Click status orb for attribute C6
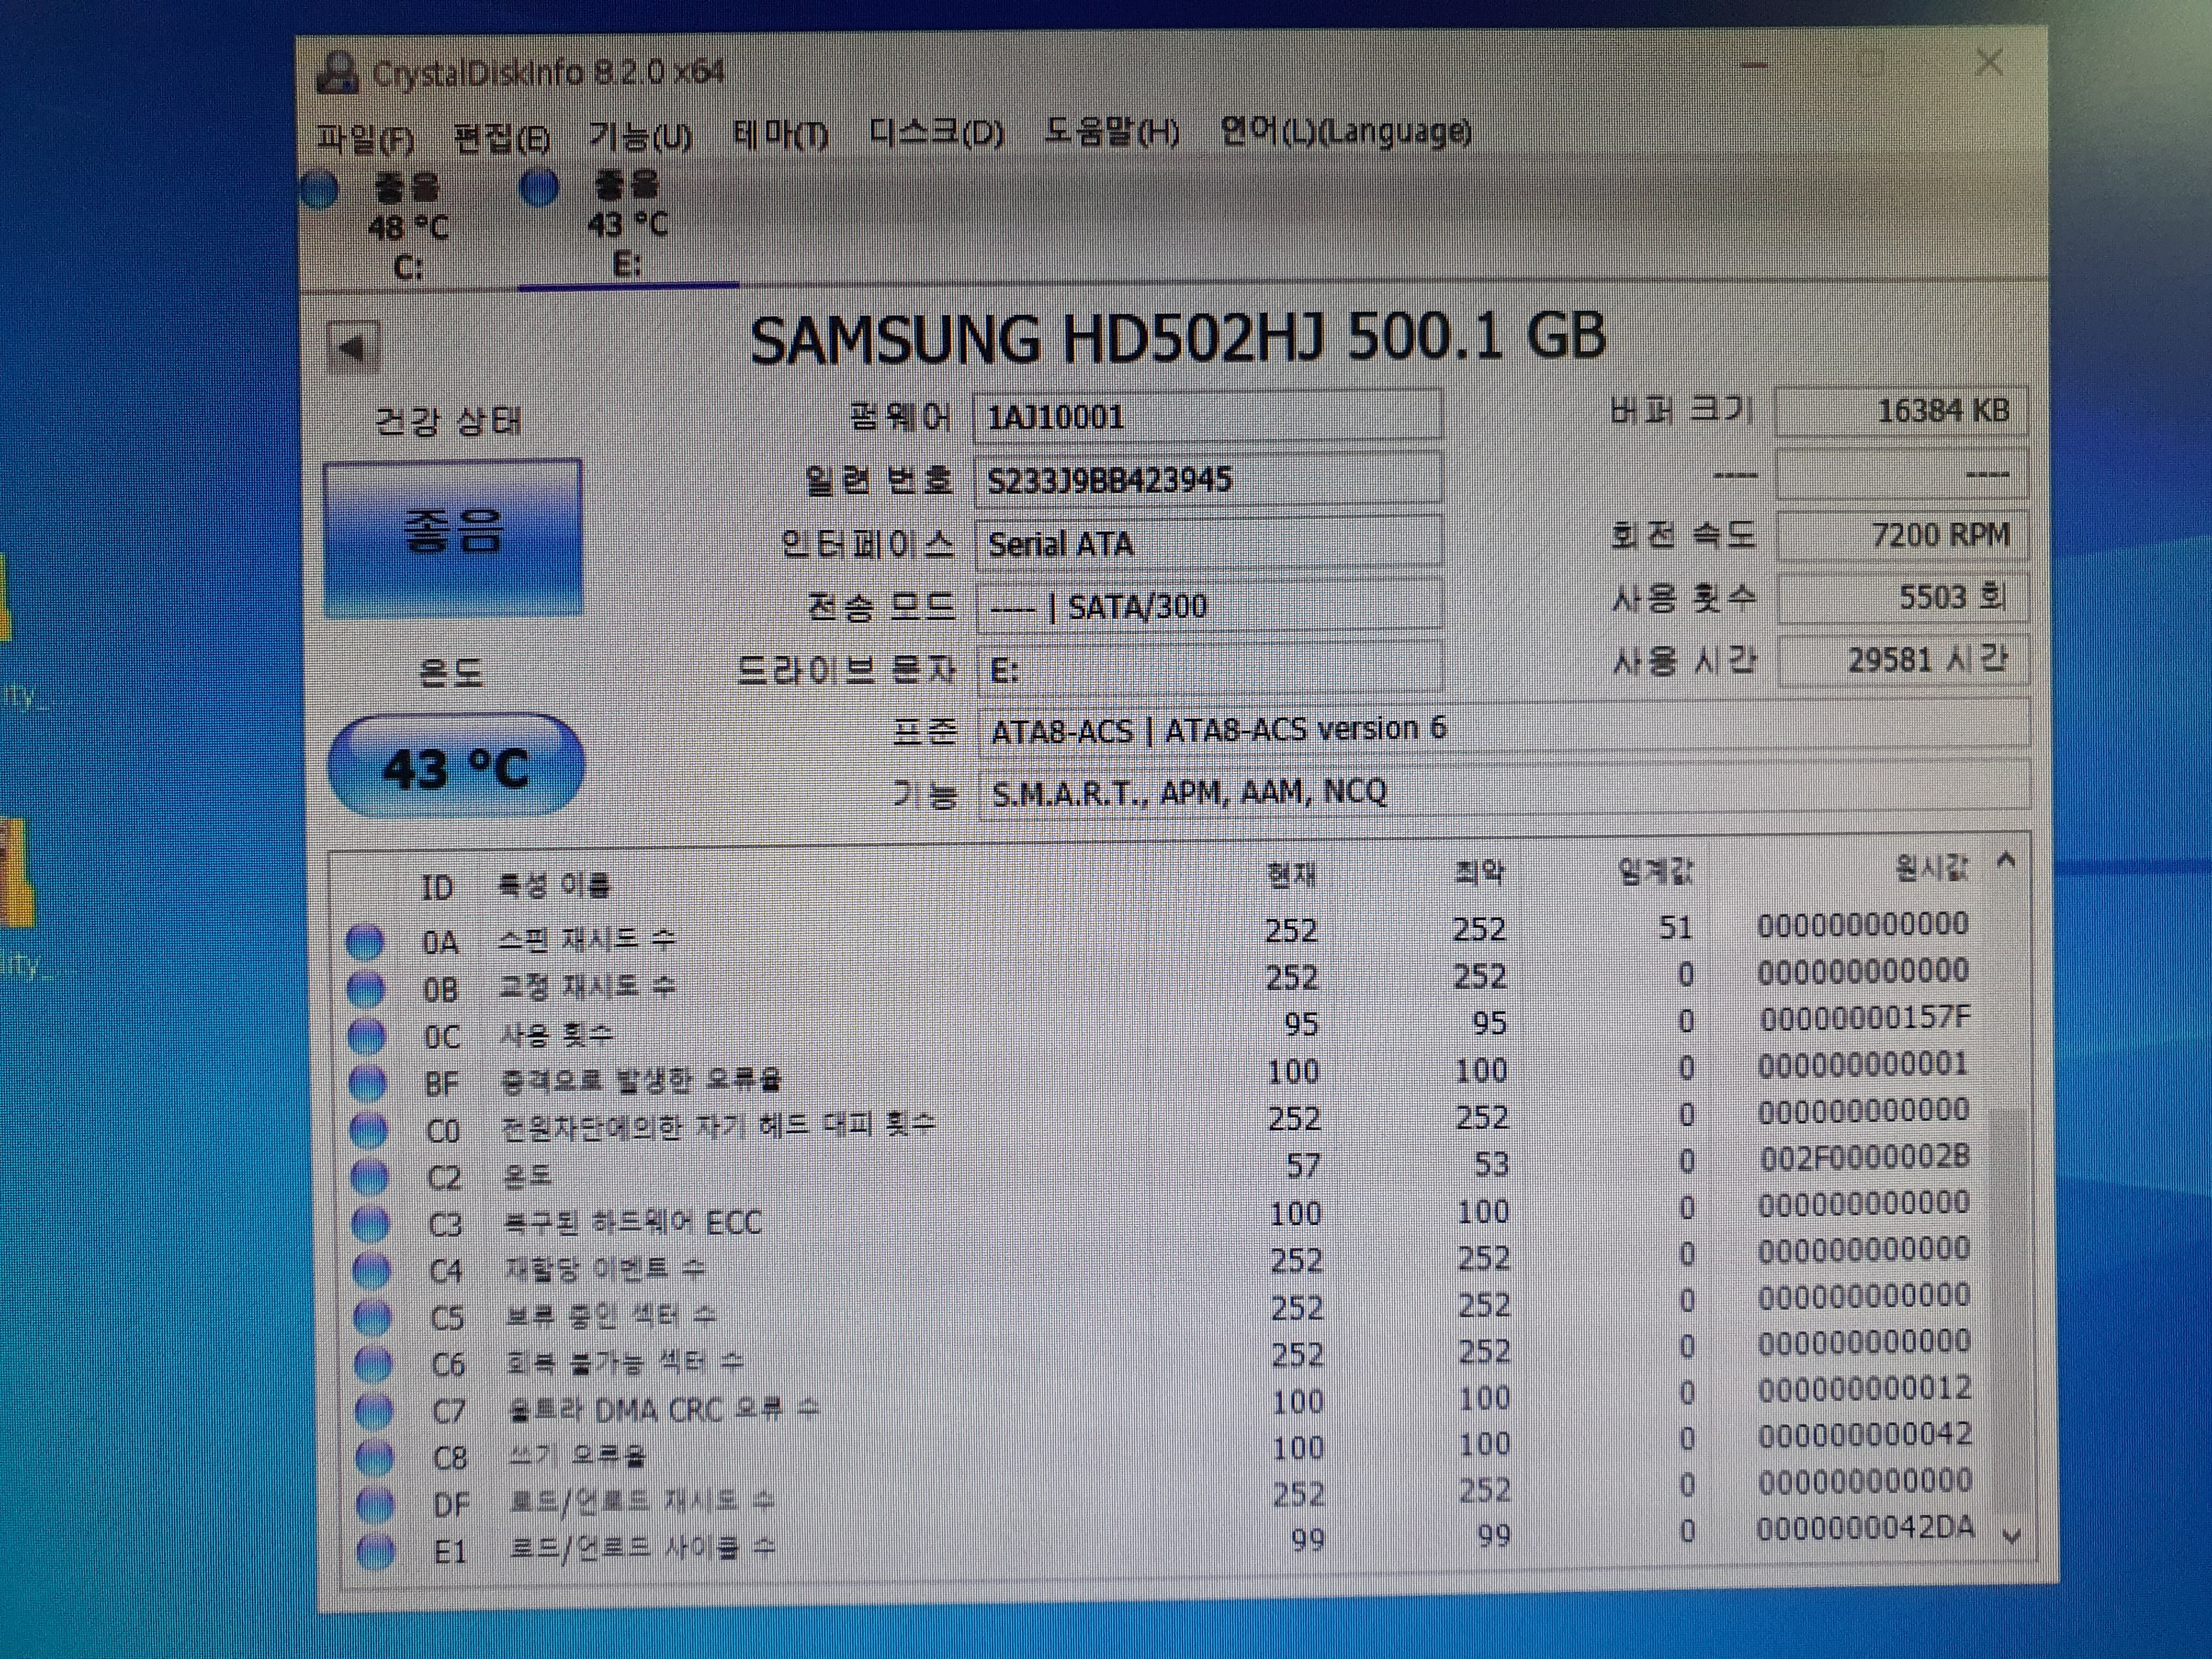 point(373,1363)
